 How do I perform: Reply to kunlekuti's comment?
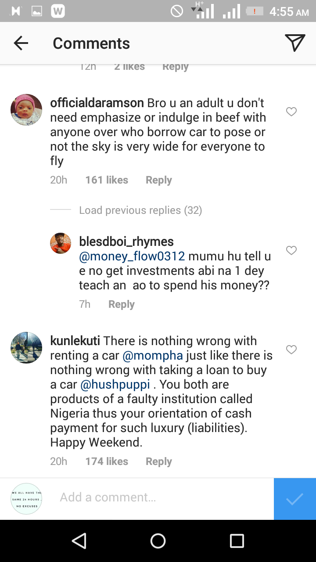tap(158, 461)
